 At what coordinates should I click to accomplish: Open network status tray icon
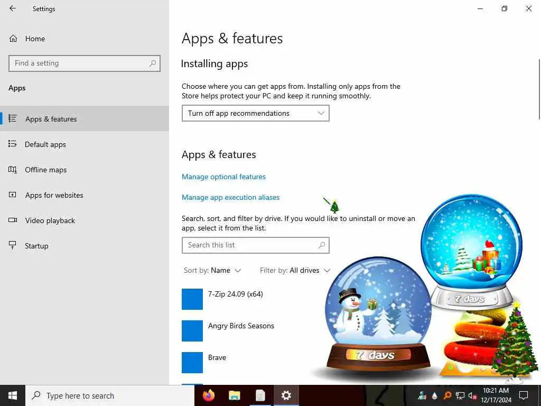point(460,395)
